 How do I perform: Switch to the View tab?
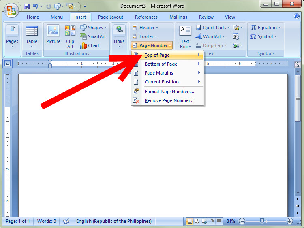[230, 17]
